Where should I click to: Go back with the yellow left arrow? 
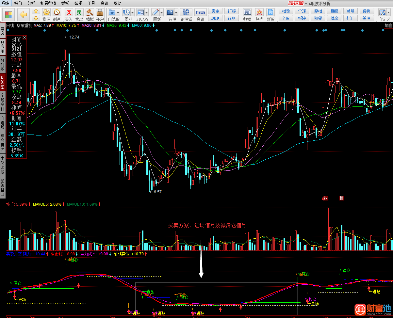coord(23,15)
